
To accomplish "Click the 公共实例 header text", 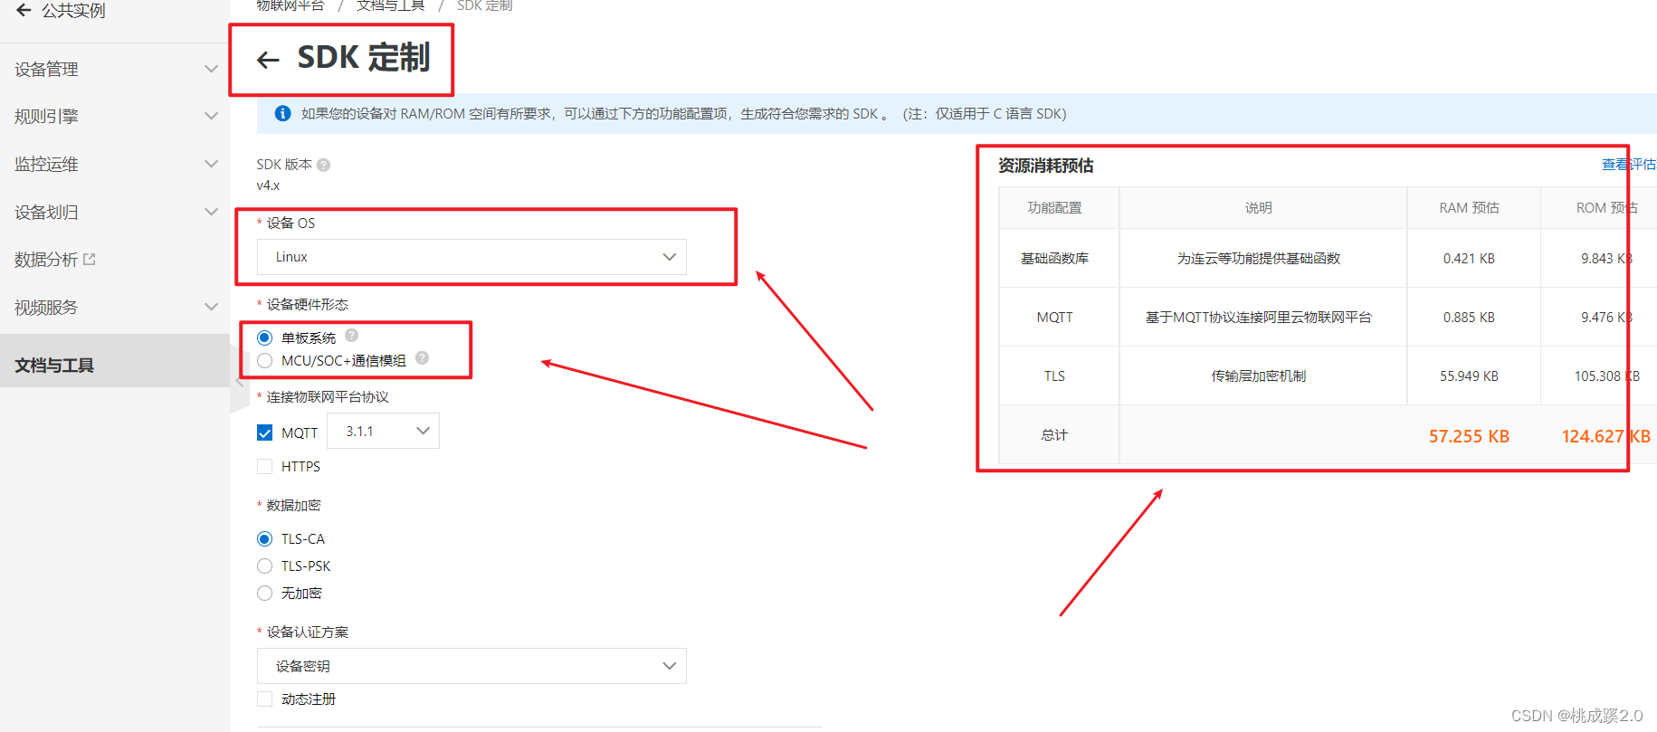I will [73, 10].
